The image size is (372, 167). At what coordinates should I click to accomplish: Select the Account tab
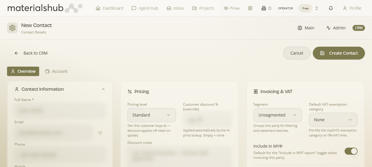pyautogui.click(x=56, y=71)
